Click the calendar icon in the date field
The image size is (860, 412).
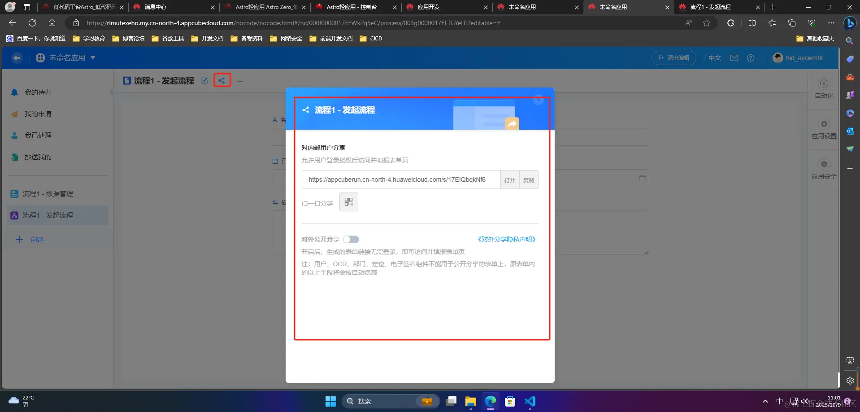click(x=642, y=178)
